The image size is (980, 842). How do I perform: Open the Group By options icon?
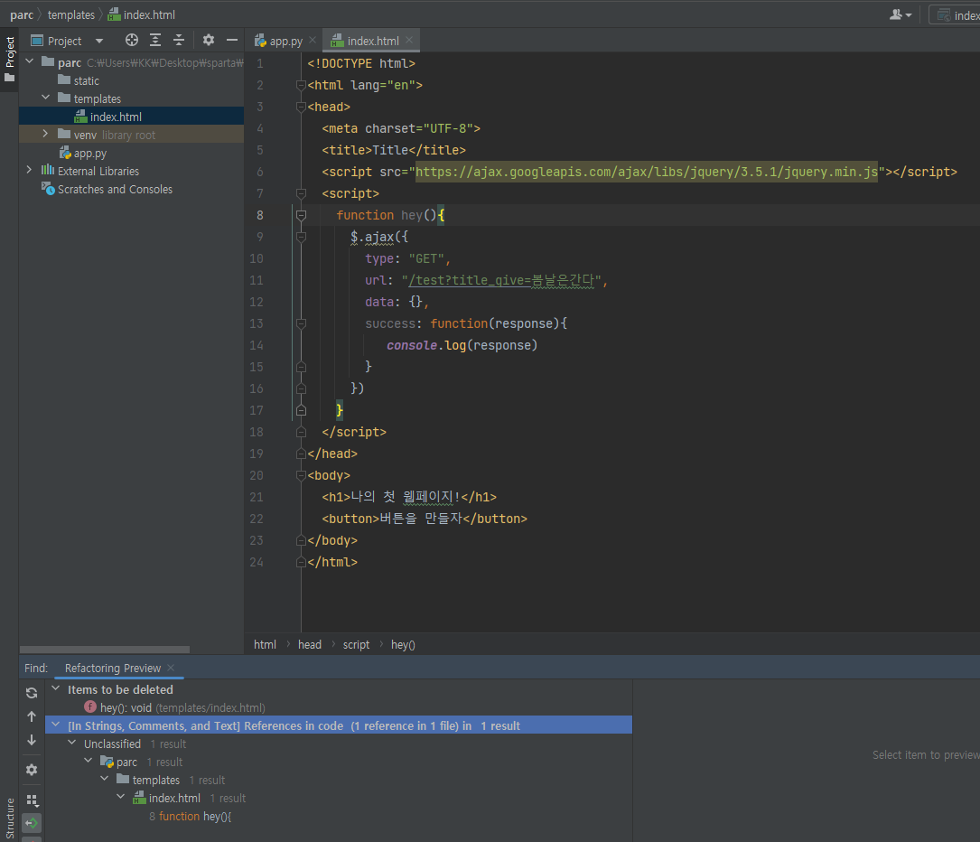tap(32, 800)
